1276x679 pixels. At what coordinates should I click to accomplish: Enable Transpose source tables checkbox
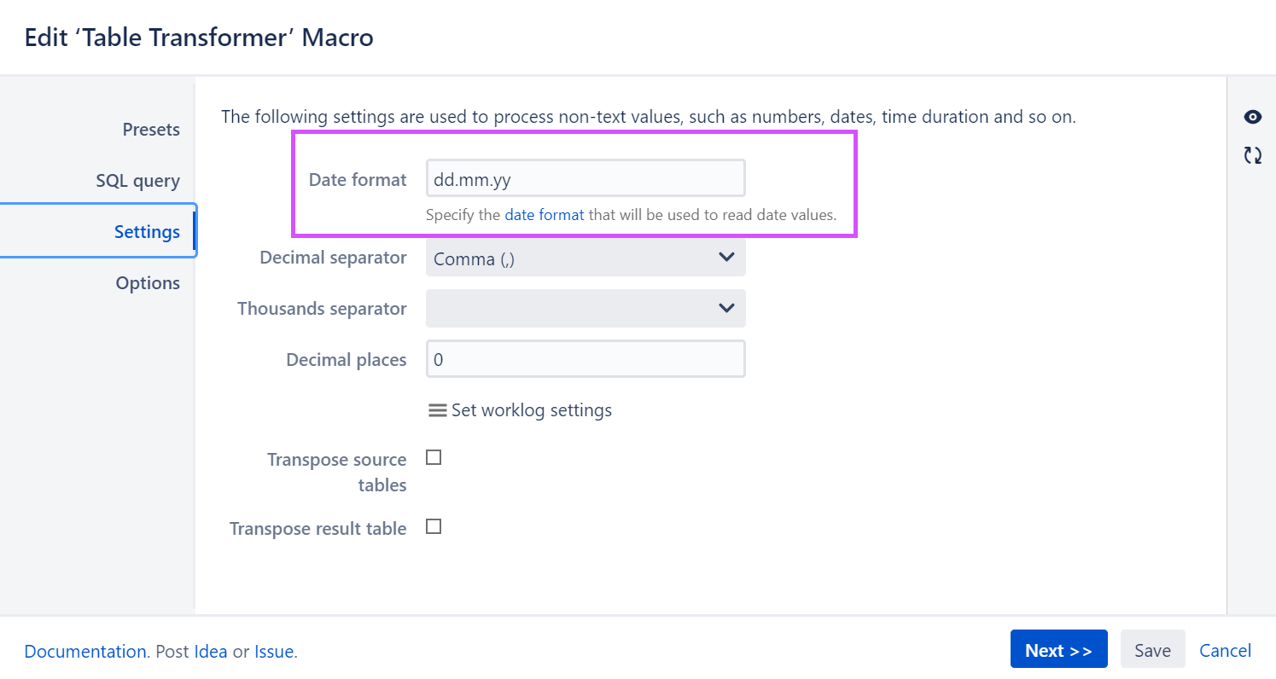pyautogui.click(x=434, y=458)
